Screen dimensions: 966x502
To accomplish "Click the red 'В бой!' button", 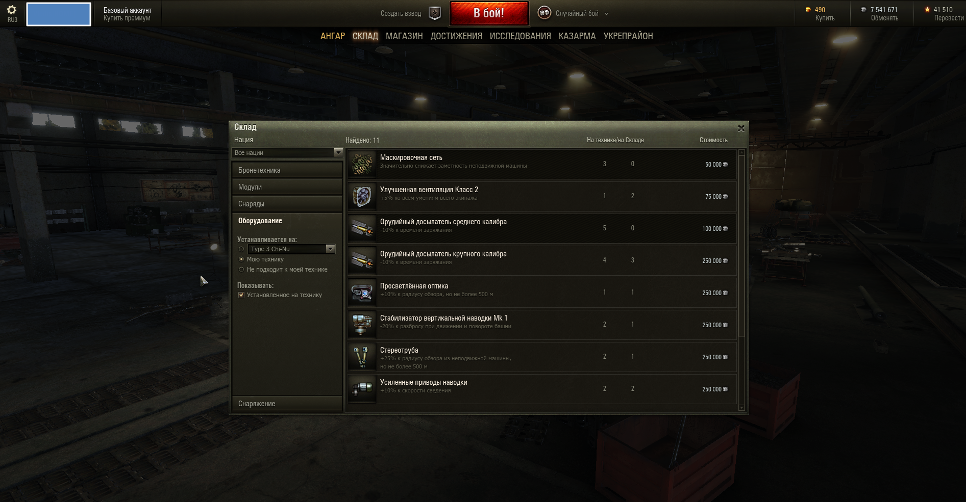I will [489, 13].
